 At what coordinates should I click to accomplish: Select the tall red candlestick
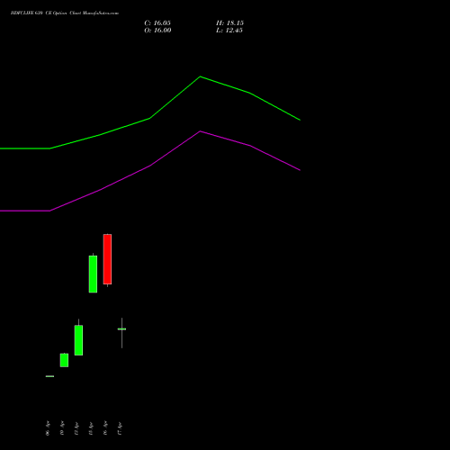pos(107,259)
